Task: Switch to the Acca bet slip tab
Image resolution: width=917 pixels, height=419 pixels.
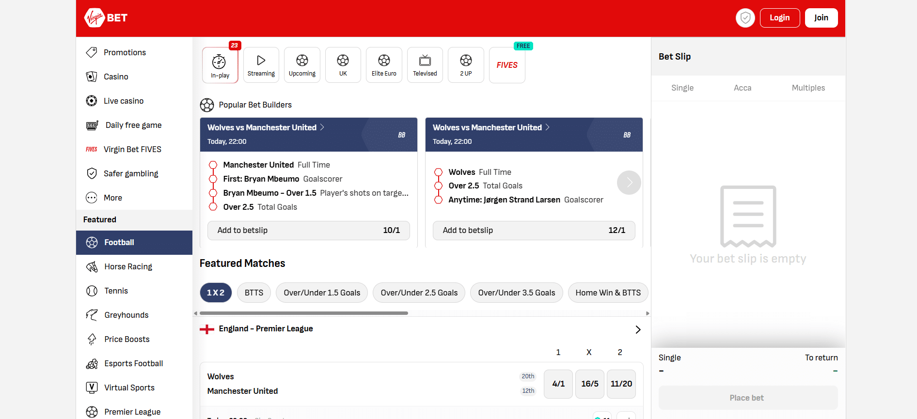Action: click(743, 88)
